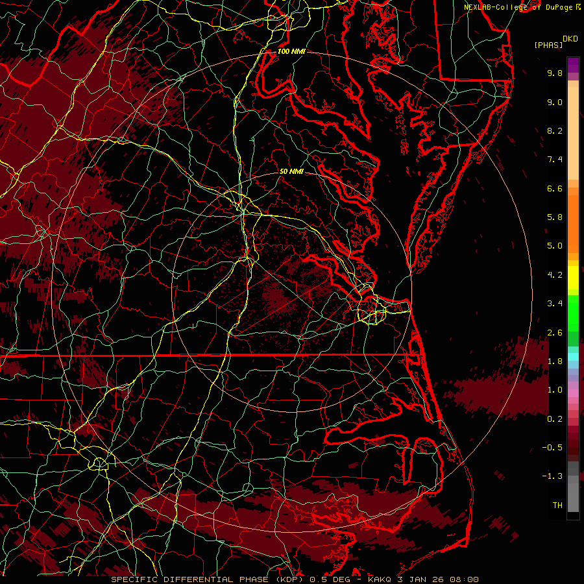Select the 9.0 value on the scale
This screenshot has height=584, width=584.
click(x=555, y=102)
